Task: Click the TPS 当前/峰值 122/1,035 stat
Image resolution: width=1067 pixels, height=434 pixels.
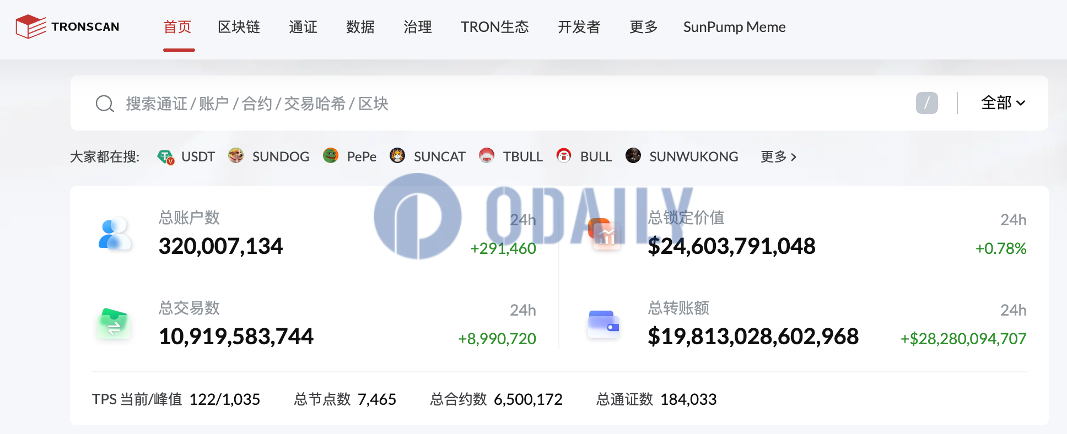Action: [x=176, y=399]
